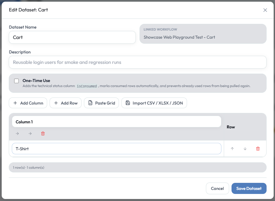Save the dataset changes
The width and height of the screenshot is (275, 201).
pos(249,189)
